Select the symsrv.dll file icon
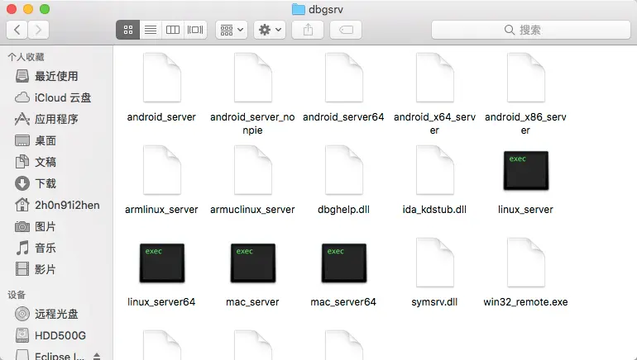The width and height of the screenshot is (637, 360). pos(434,263)
